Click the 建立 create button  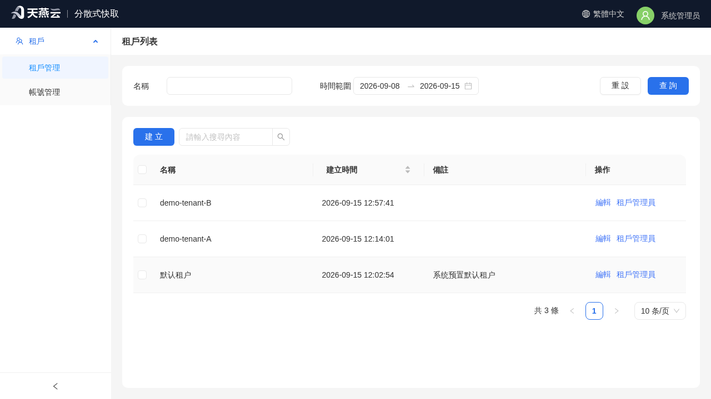(154, 137)
